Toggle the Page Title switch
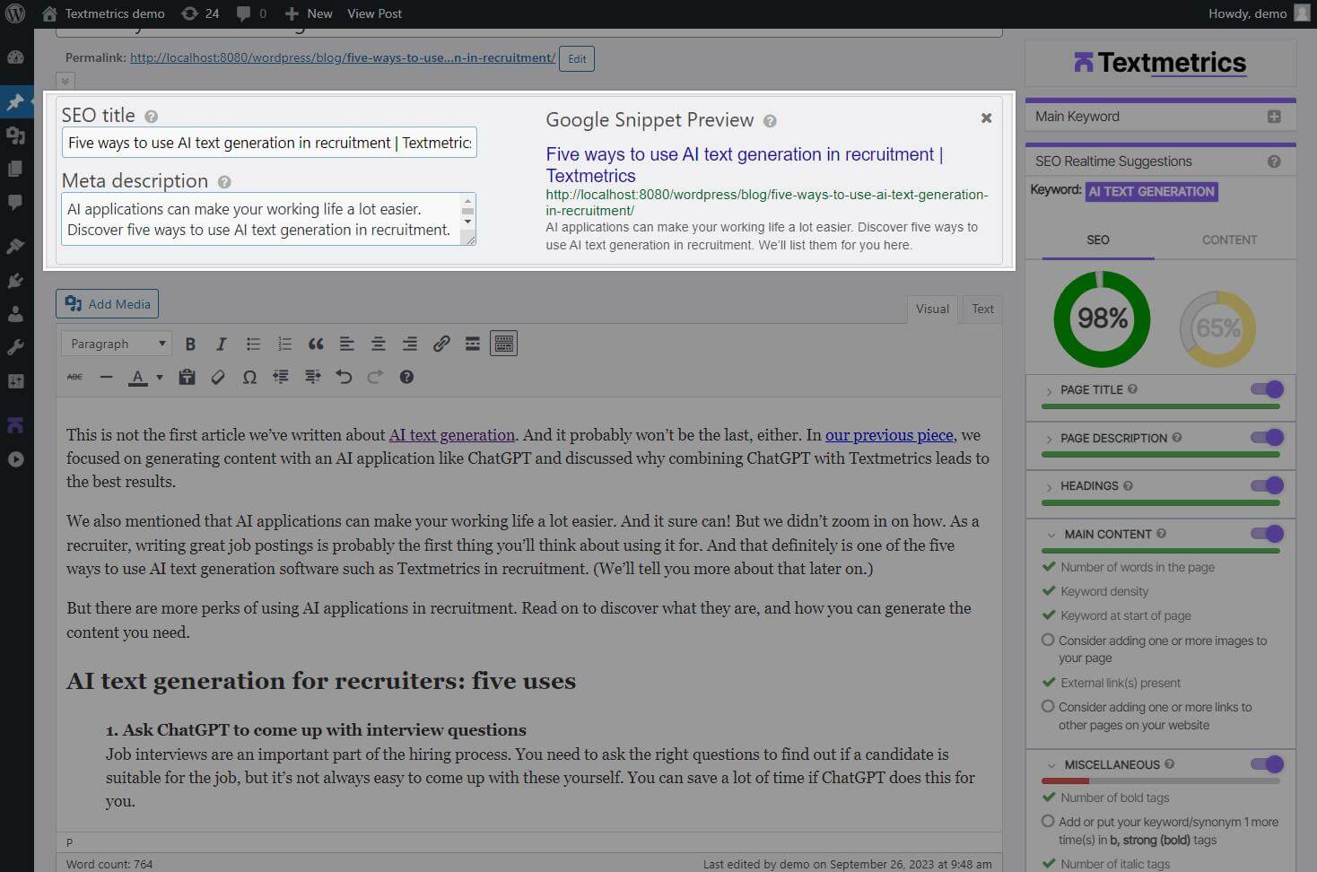The width and height of the screenshot is (1317, 872). pos(1267,389)
